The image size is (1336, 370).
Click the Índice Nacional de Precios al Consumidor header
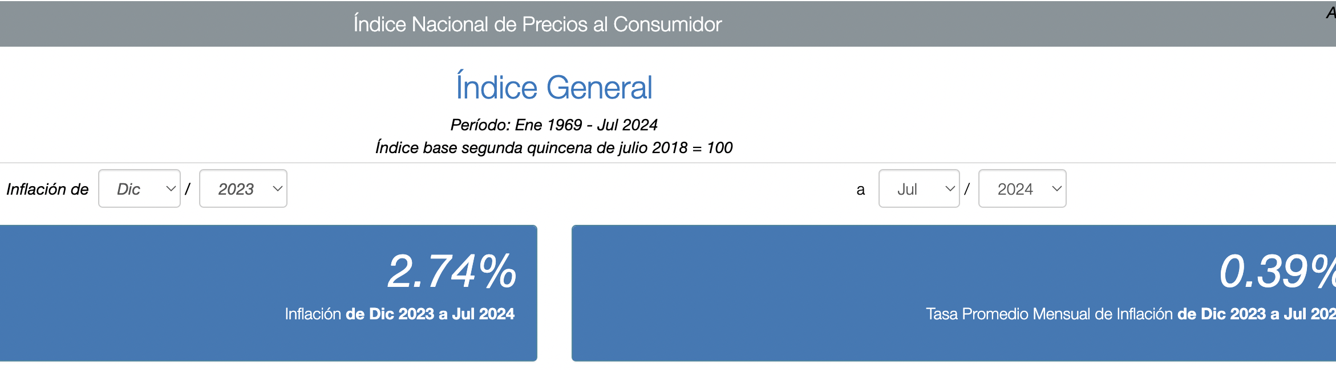537,24
